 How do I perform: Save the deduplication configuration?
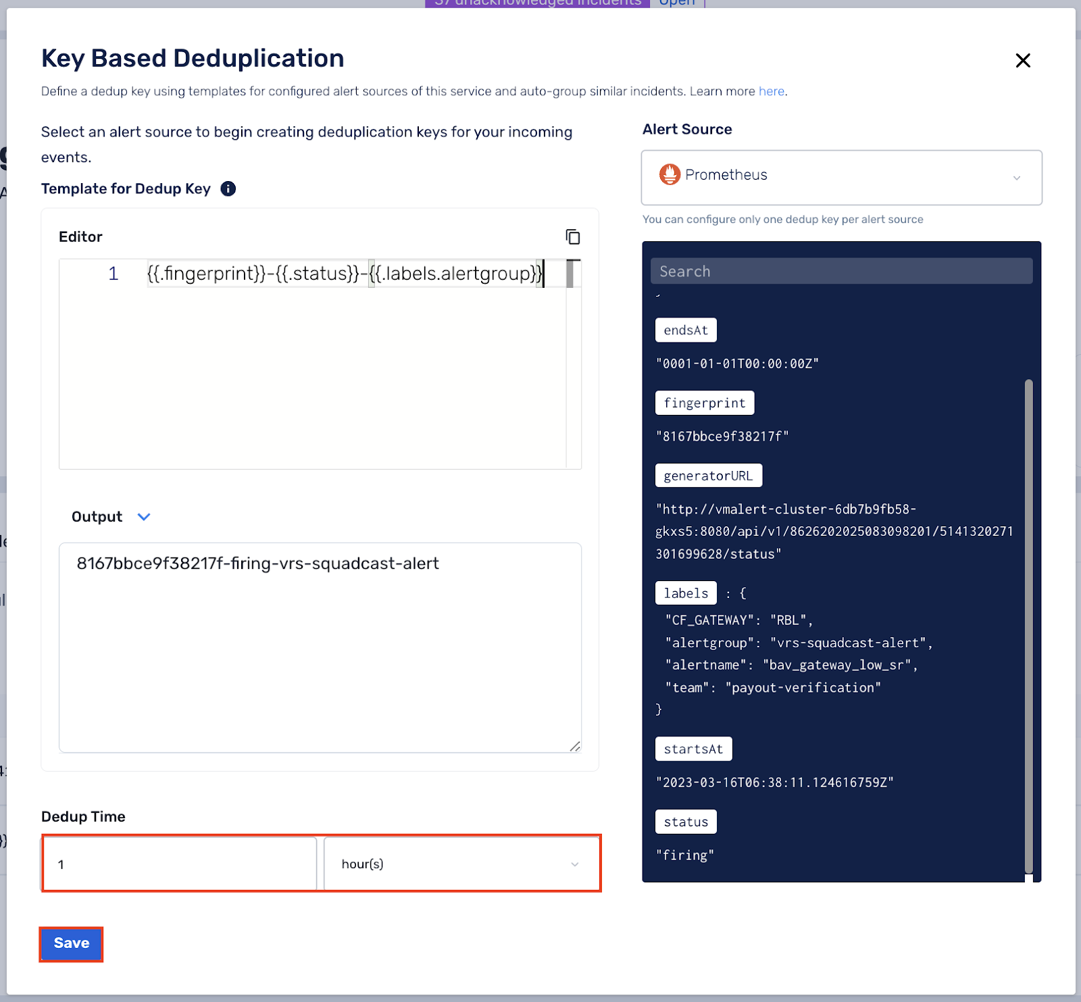[71, 944]
